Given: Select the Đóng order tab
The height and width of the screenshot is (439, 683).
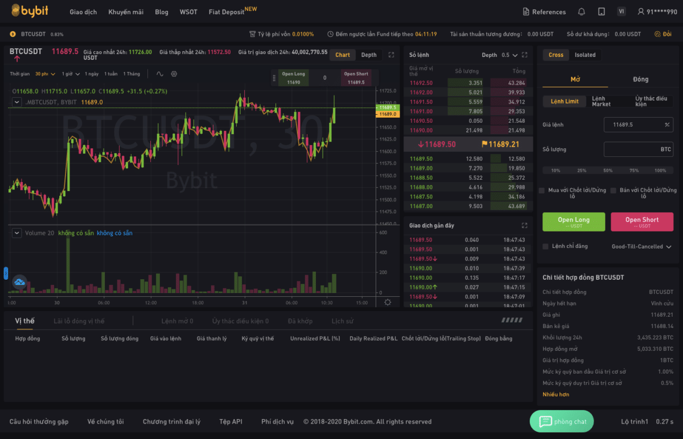Looking at the screenshot, I should pyautogui.click(x=640, y=79).
